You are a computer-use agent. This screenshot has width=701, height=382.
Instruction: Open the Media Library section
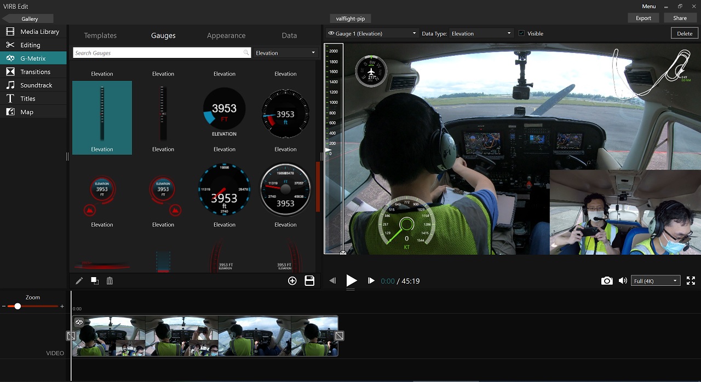tap(33, 32)
